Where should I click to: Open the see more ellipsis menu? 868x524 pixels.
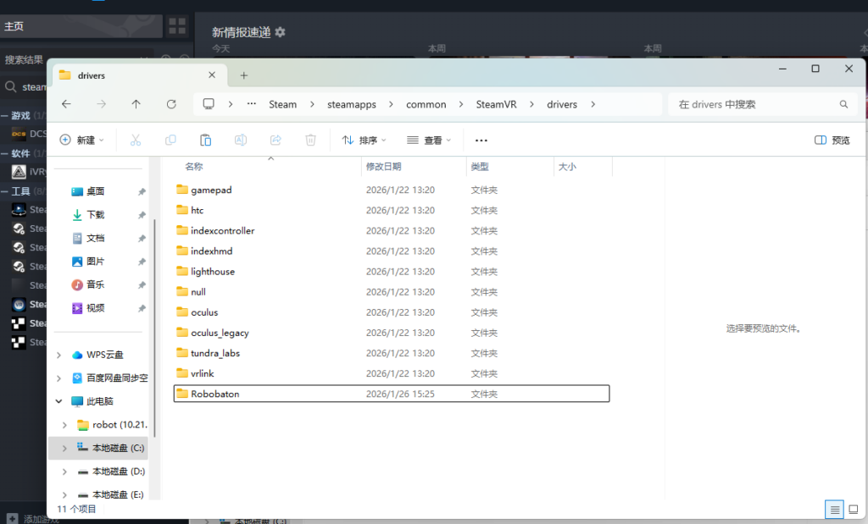point(481,141)
